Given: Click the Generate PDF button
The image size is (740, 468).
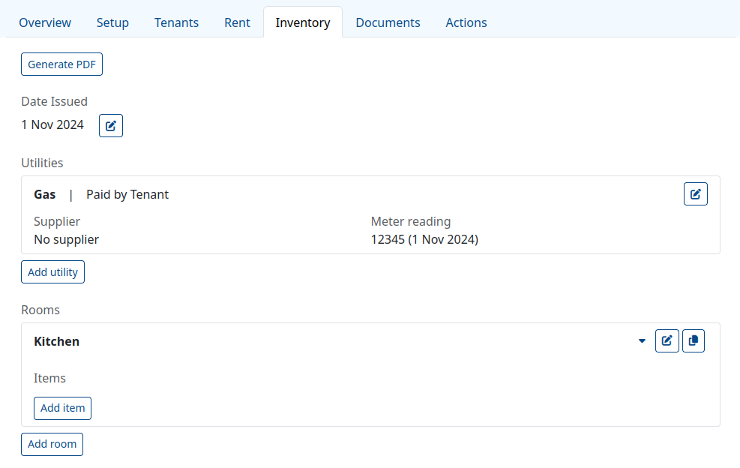Looking at the screenshot, I should coord(61,64).
